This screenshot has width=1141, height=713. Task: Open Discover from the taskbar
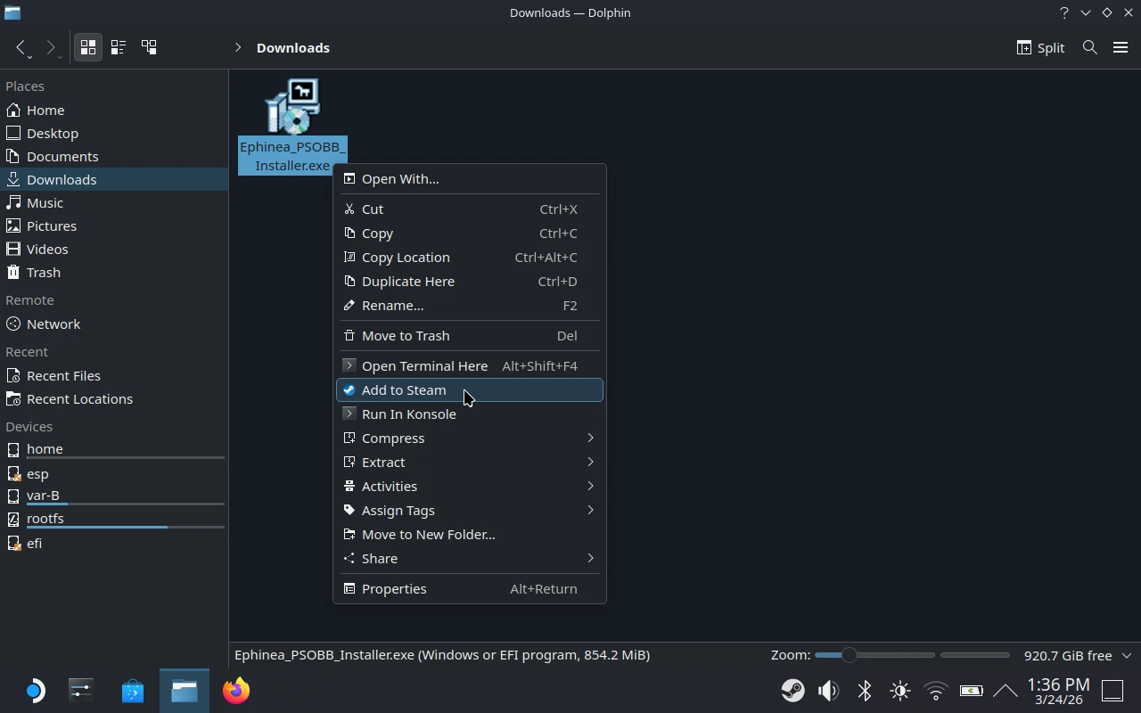132,691
